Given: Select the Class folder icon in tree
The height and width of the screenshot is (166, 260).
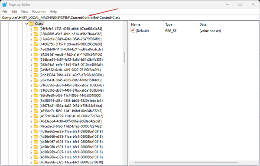Looking at the screenshot, I should click(x=31, y=23).
